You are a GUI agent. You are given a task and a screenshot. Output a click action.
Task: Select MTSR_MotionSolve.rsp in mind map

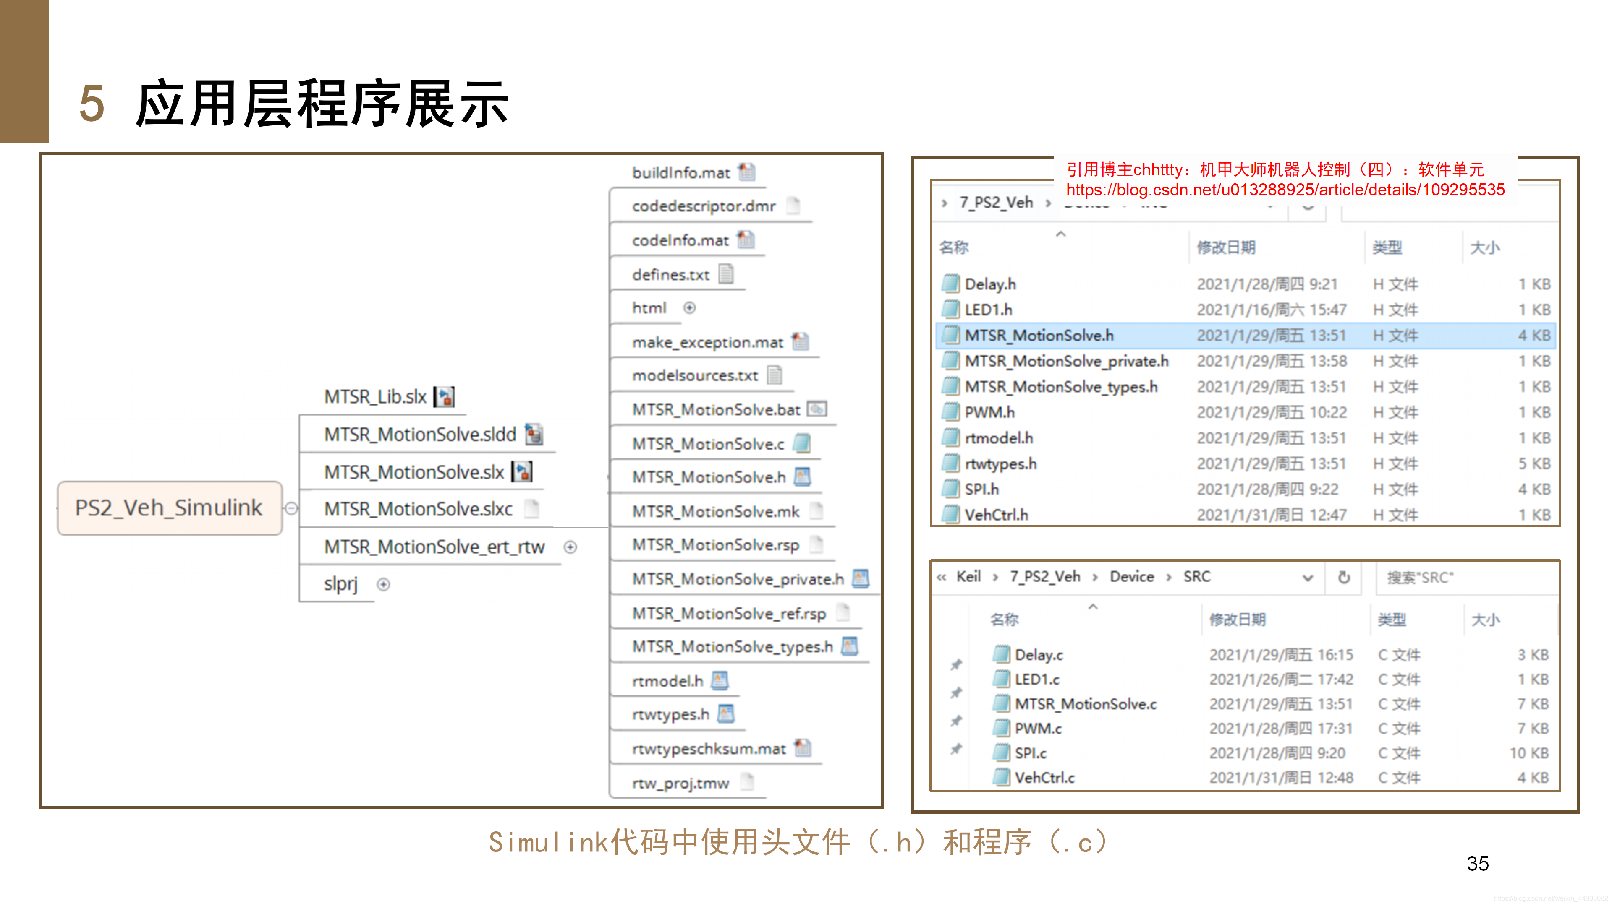coord(715,545)
